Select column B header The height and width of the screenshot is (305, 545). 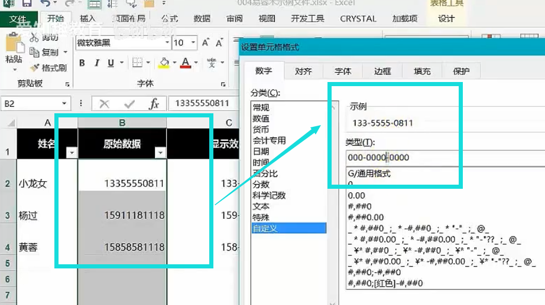coord(122,123)
